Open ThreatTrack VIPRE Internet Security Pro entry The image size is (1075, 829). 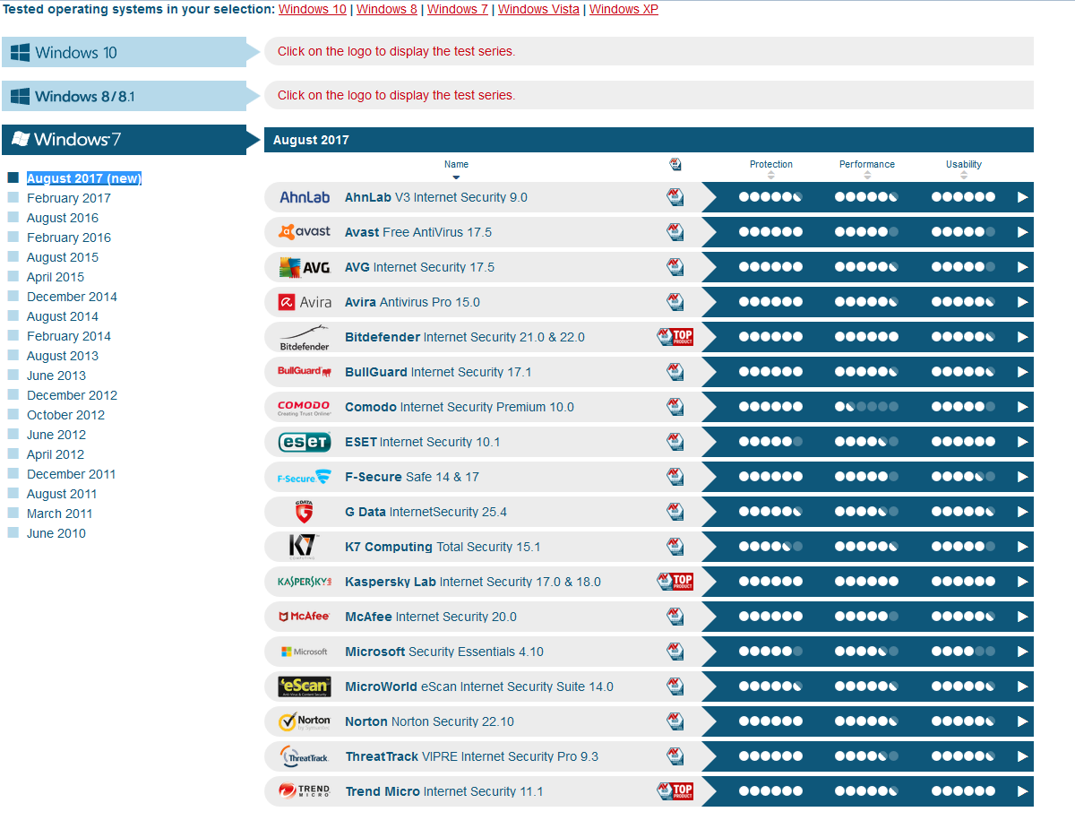(472, 756)
